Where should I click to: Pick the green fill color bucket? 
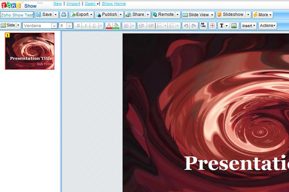click(x=116, y=26)
